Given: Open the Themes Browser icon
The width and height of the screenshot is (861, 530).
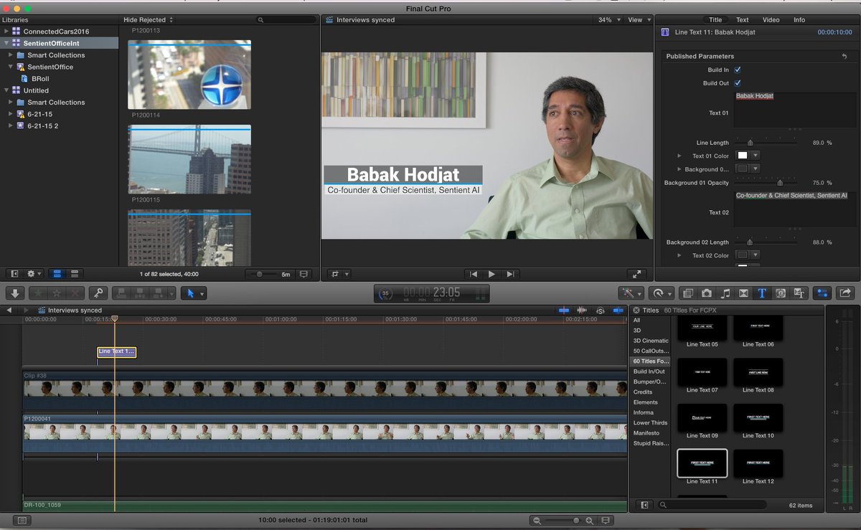Looking at the screenshot, I should click(799, 293).
